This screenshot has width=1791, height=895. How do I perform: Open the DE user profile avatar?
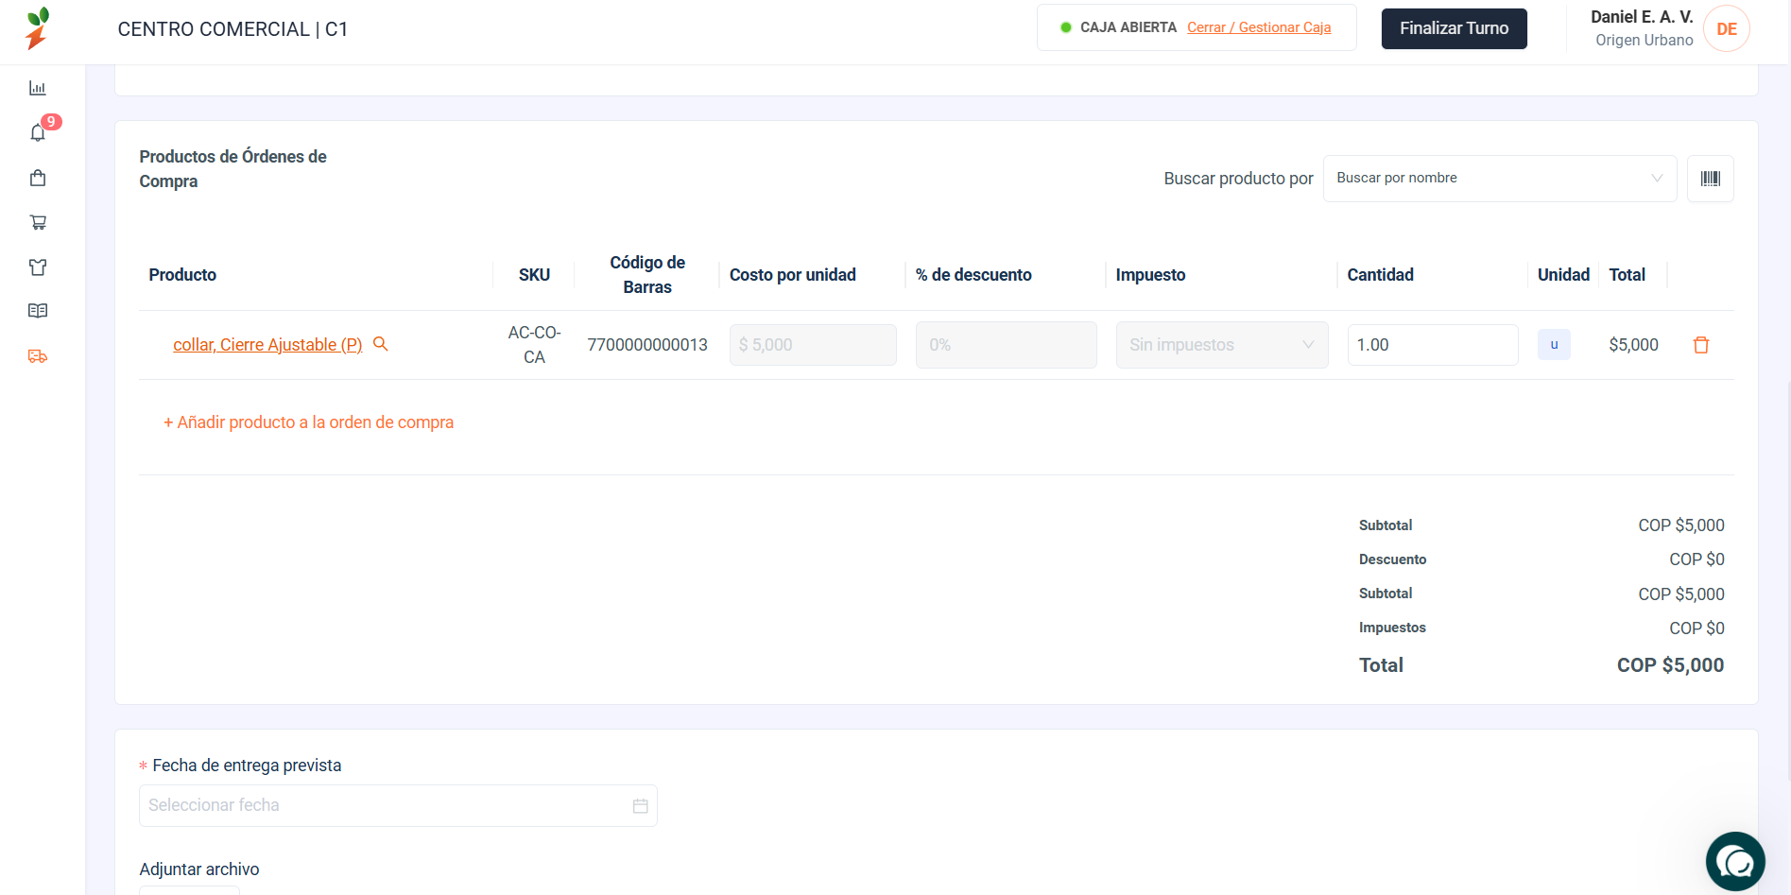click(1726, 29)
